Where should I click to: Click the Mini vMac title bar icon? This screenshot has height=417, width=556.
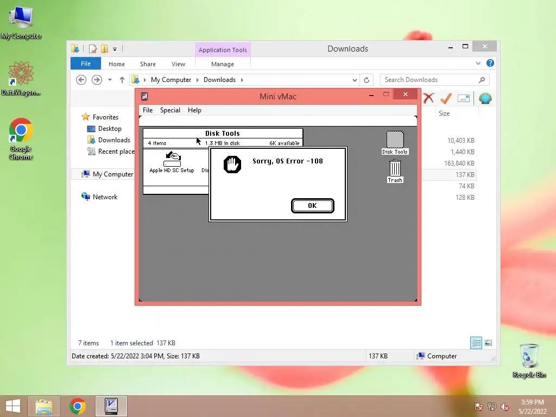(144, 96)
